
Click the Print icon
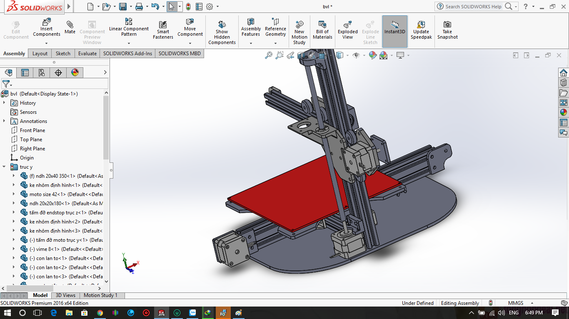[139, 7]
